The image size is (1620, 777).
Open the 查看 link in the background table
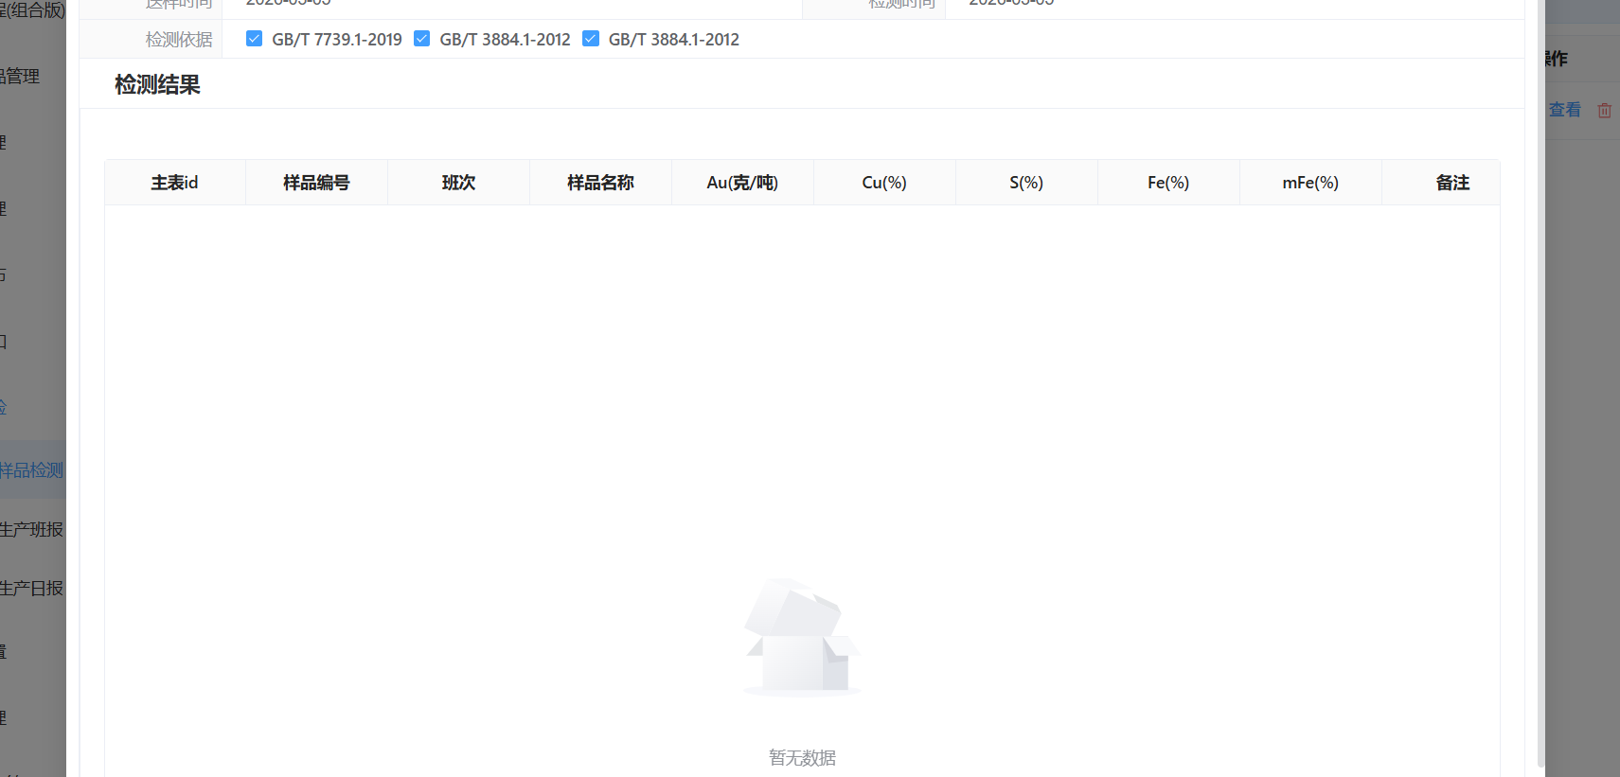click(x=1564, y=111)
